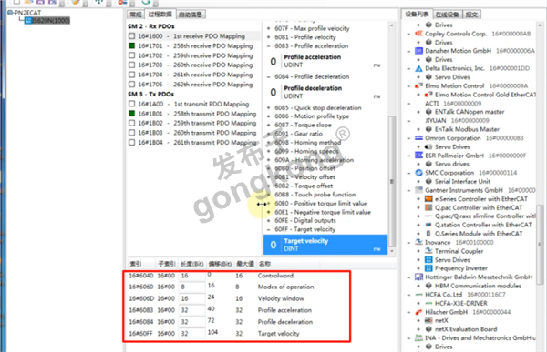547x352 pixels.
Task: Click the HCFA Co.,Ltd vendor icon
Action: [x=418, y=295]
